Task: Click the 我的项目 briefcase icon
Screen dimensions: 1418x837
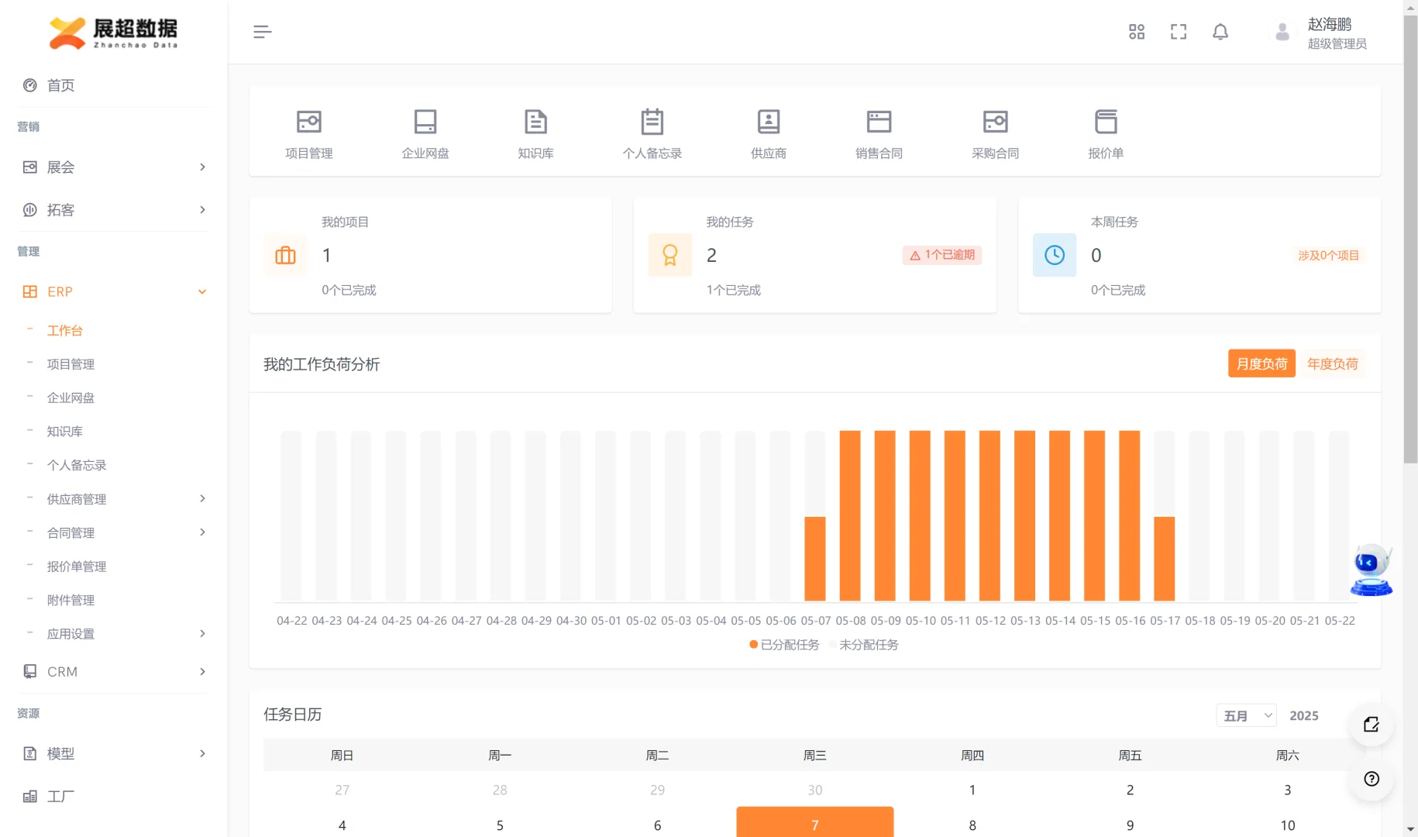Action: tap(285, 255)
